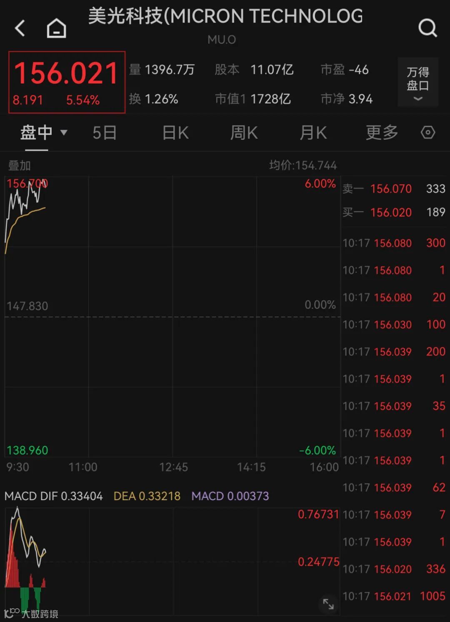Click the -6.00% lower axis label
Screen dimensions: 450x622
point(317,450)
